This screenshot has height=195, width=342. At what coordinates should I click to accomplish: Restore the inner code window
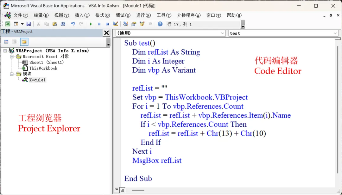331,15
